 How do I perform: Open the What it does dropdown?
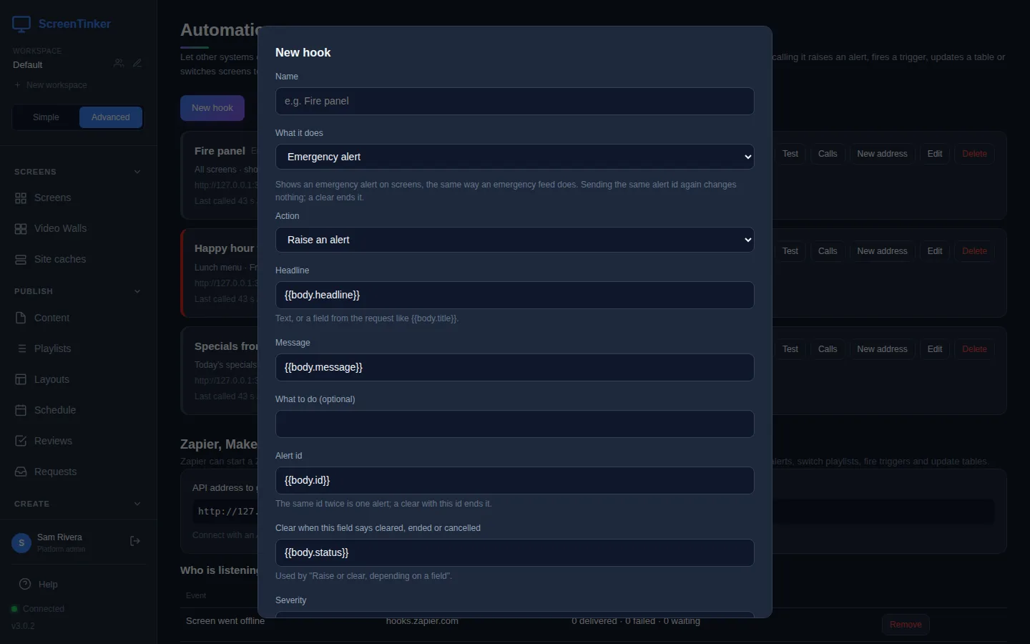[x=514, y=157]
